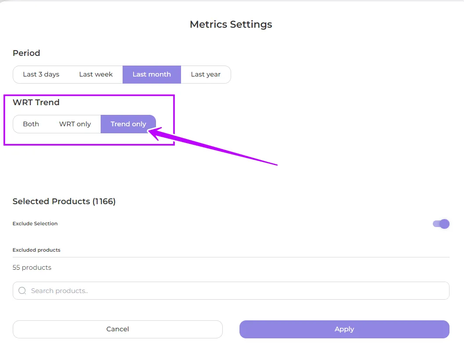
Task: Click the Exclude Selection label
Action: pos(35,224)
